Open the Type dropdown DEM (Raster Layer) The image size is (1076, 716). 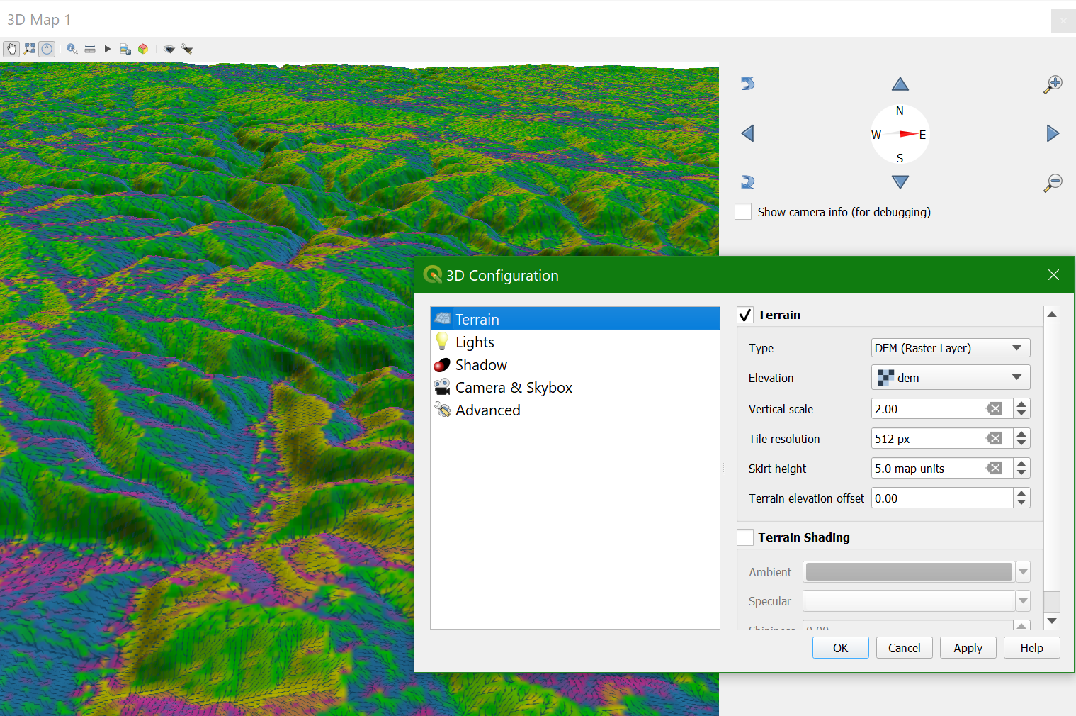(951, 348)
